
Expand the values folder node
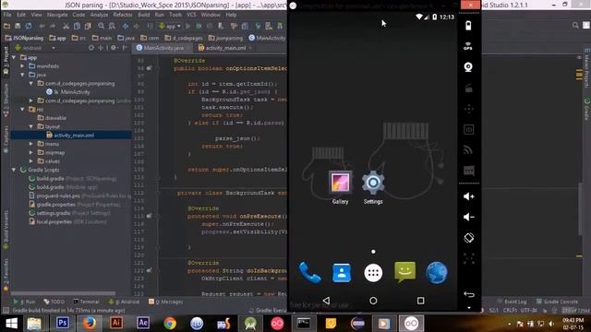31,161
